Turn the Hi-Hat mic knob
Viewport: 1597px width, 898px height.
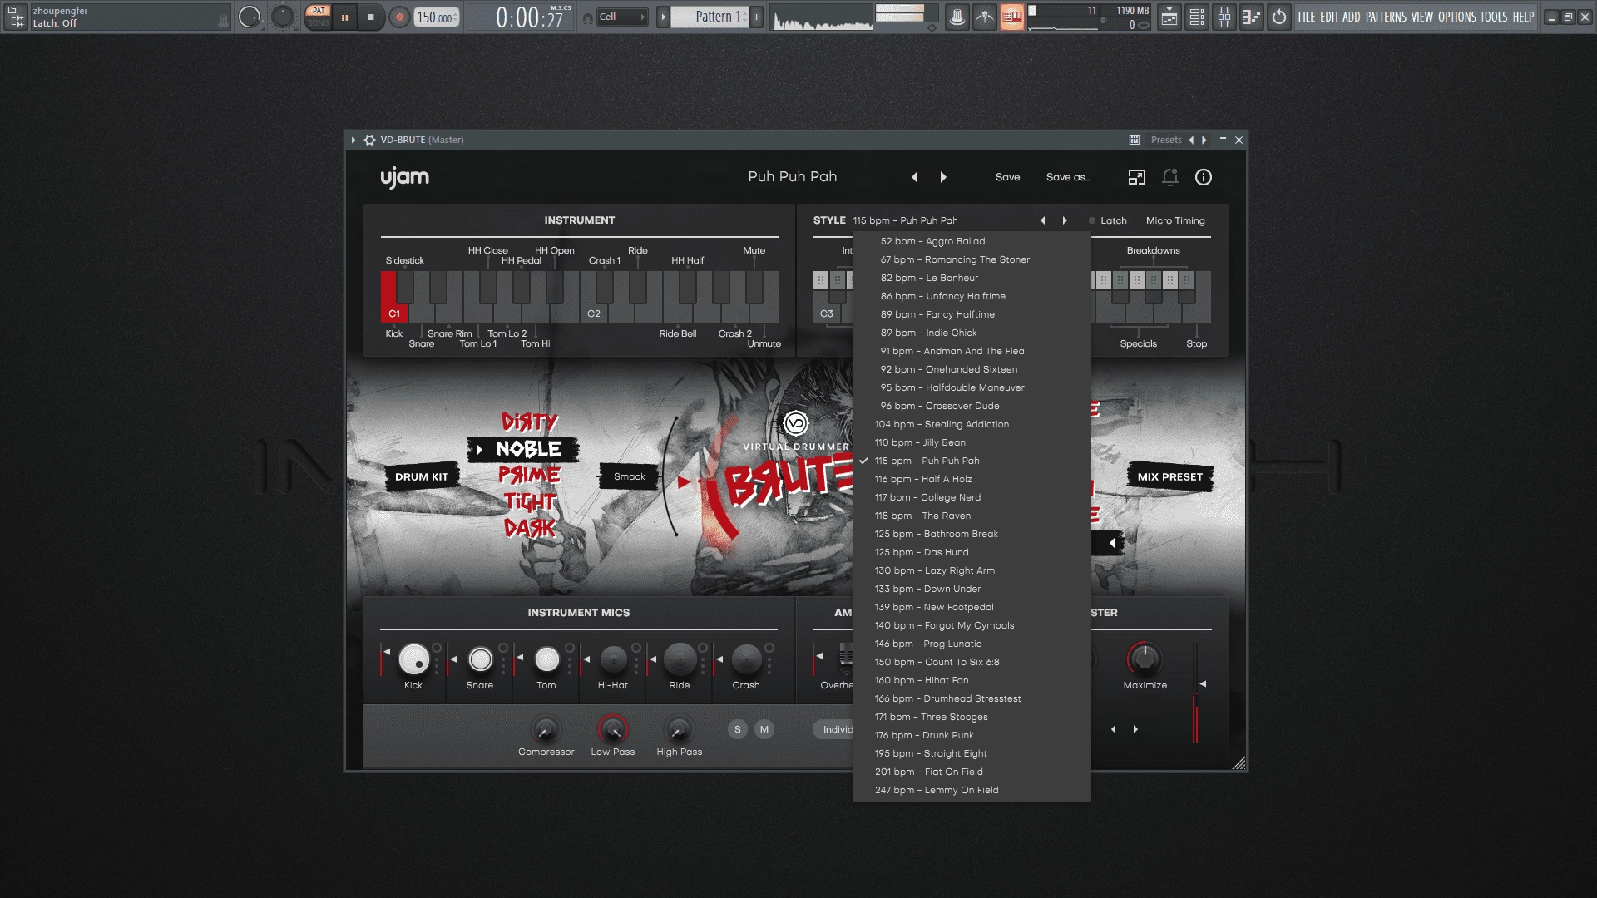coord(613,659)
